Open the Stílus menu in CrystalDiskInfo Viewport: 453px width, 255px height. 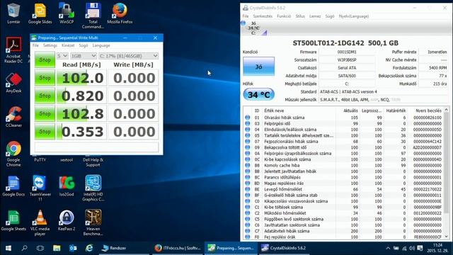[300, 16]
